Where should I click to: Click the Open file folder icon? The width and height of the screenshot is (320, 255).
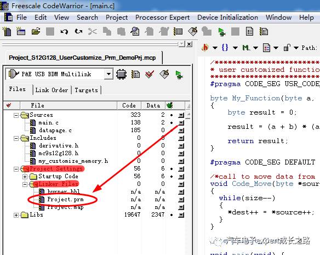pyautogui.click(x=36, y=32)
